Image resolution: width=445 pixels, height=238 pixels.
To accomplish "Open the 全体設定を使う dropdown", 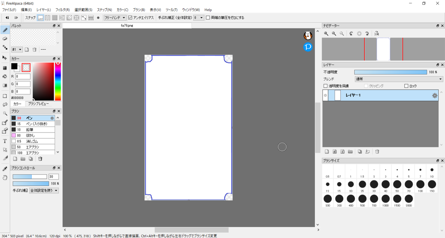I will 44,191.
